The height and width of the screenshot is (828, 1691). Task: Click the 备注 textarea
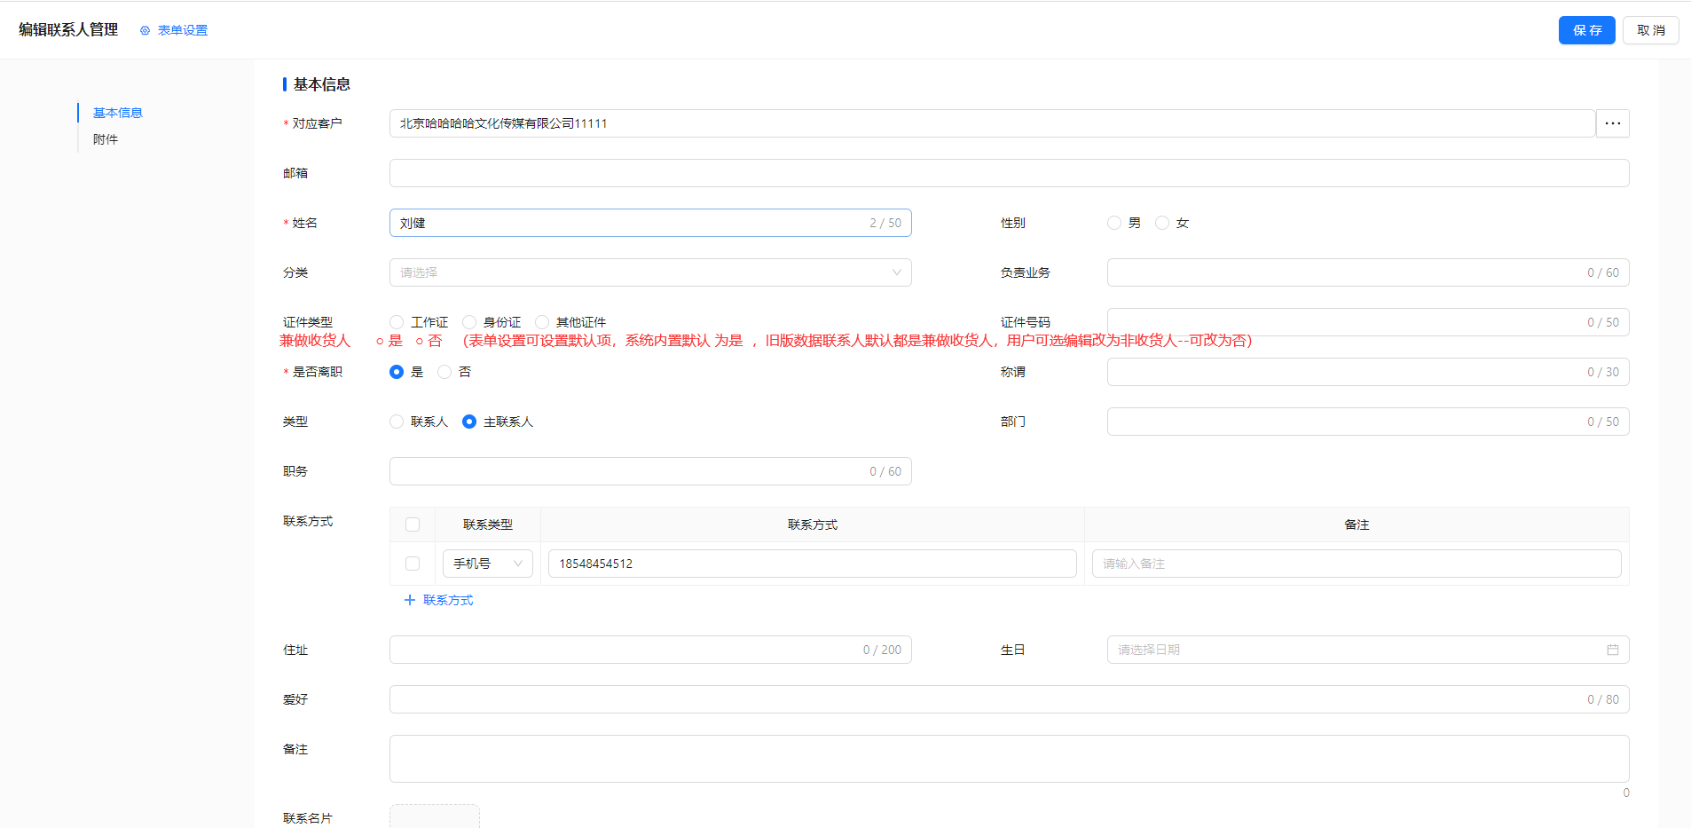[x=1010, y=759]
